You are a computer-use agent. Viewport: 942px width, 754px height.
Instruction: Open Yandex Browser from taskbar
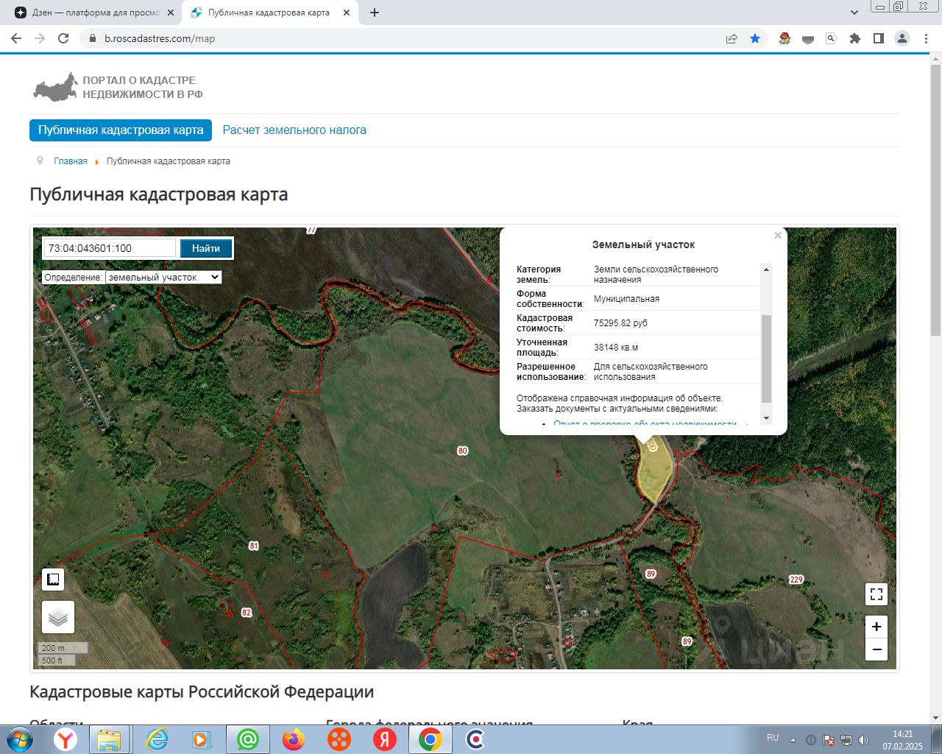pyautogui.click(x=66, y=739)
